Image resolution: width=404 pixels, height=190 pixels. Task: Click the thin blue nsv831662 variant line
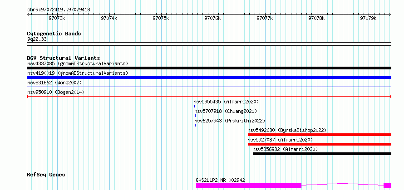209,87
